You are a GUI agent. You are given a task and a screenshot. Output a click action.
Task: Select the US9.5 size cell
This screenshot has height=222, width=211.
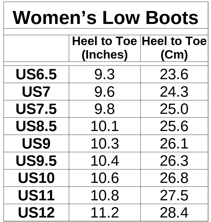[36, 161]
